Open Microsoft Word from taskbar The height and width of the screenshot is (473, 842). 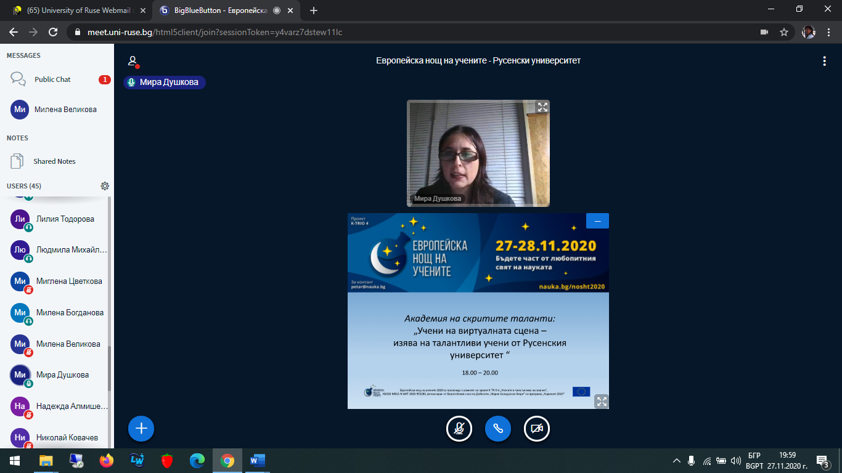click(257, 460)
